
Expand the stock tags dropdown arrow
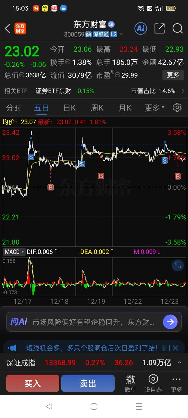tap(121, 34)
